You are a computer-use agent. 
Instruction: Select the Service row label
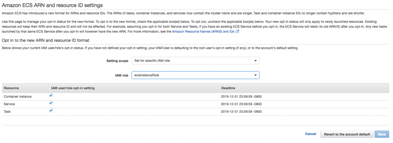click(9, 104)
